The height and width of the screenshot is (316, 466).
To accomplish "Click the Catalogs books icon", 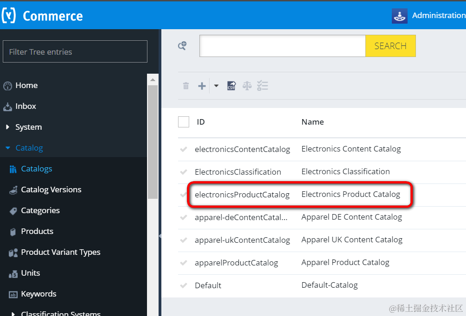I will [13, 169].
